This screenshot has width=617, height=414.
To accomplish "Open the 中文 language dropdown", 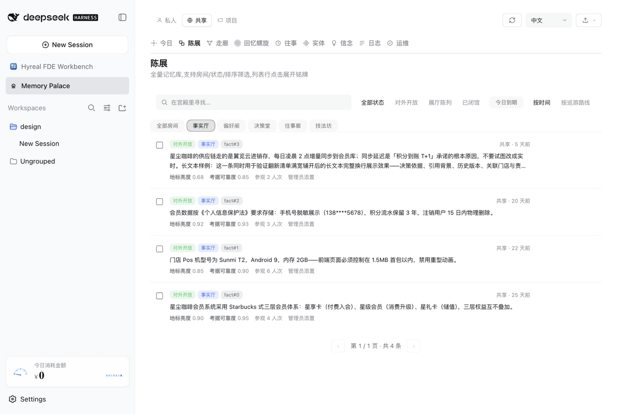I will point(549,20).
